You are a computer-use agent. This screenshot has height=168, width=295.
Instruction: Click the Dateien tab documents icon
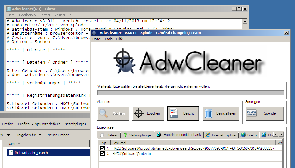[103, 135]
